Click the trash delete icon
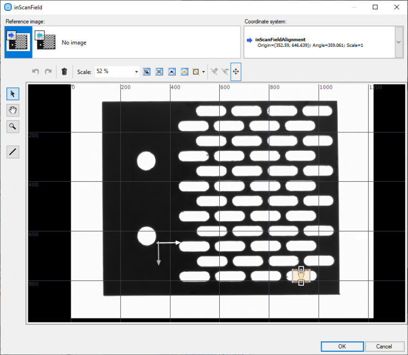The width and height of the screenshot is (408, 355). 64,71
